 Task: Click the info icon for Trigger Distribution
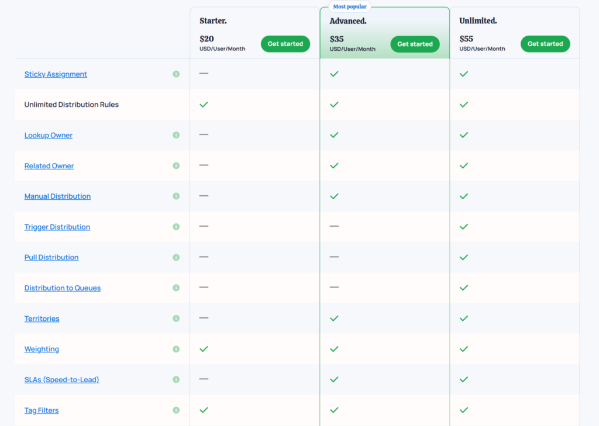point(176,227)
